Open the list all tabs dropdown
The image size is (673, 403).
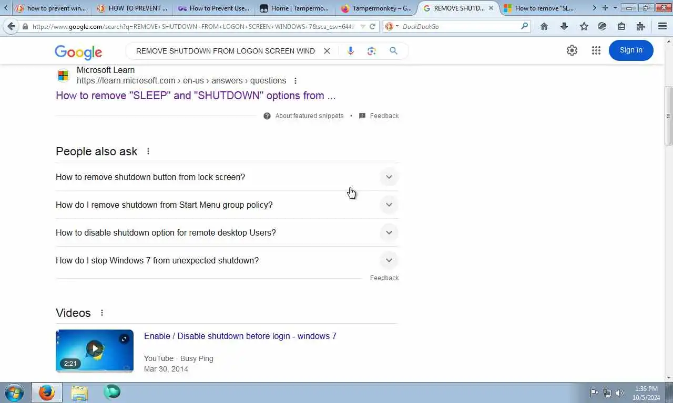click(x=615, y=8)
